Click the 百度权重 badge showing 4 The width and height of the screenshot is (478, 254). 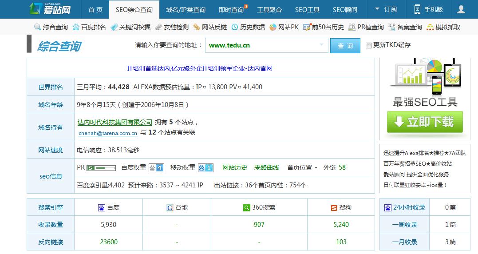click(x=156, y=168)
